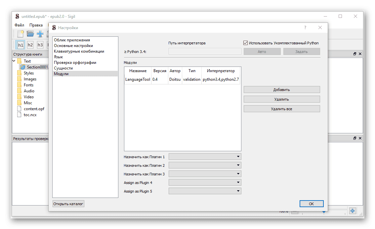
Task: Click the Открыть каталог button
Action: coord(68,204)
